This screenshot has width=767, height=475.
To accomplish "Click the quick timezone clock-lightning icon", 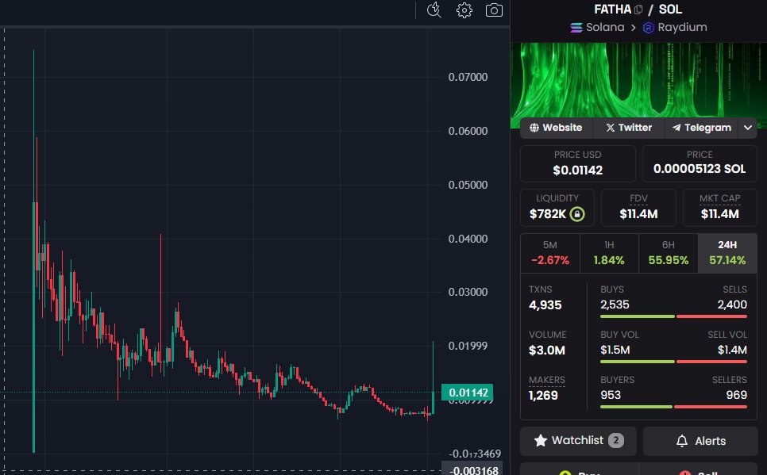I will [434, 10].
